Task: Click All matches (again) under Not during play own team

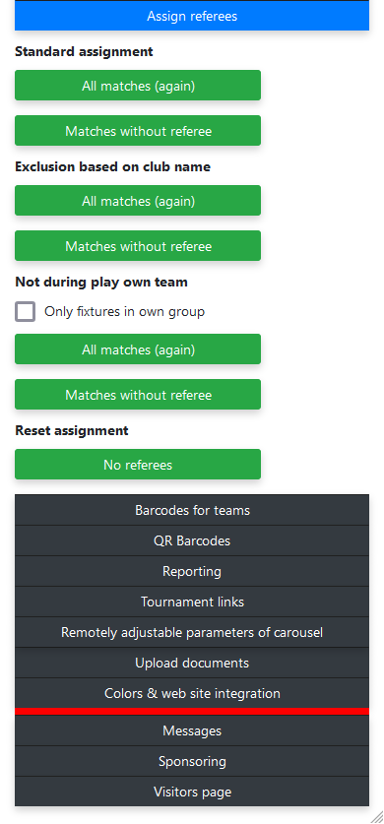Action: (138, 349)
